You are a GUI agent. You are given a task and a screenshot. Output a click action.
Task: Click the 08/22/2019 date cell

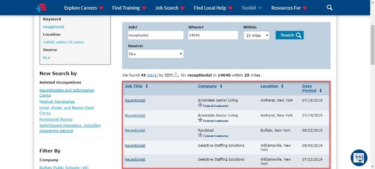coord(312,130)
